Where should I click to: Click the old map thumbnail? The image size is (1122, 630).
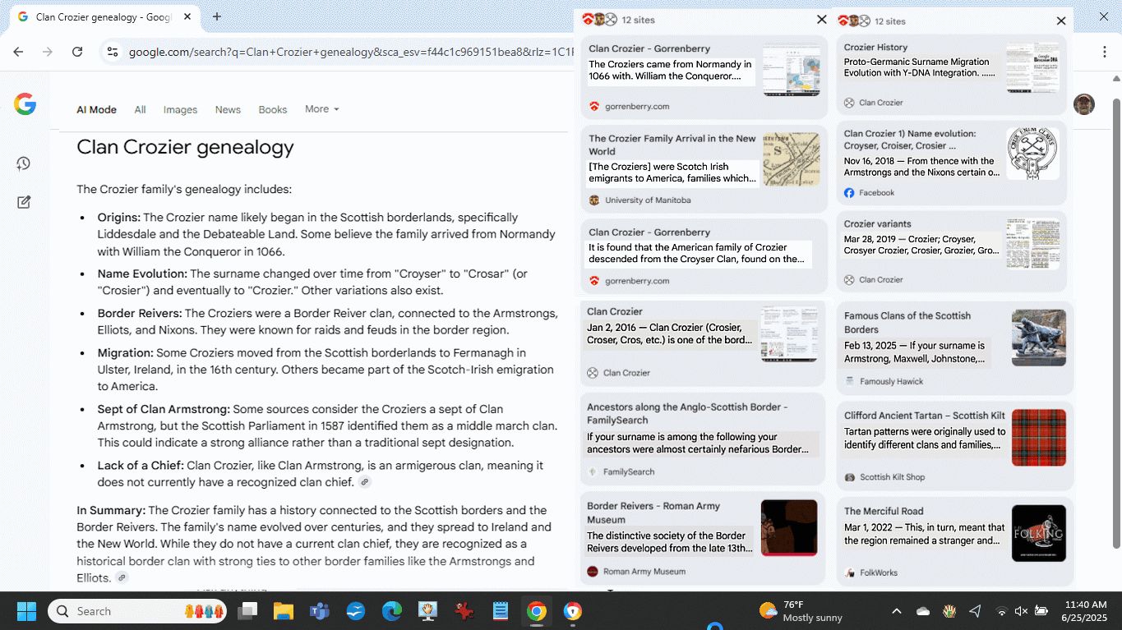pos(791,159)
